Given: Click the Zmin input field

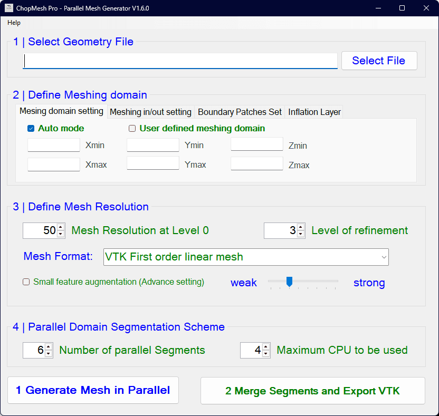Looking at the screenshot, I should point(257,144).
